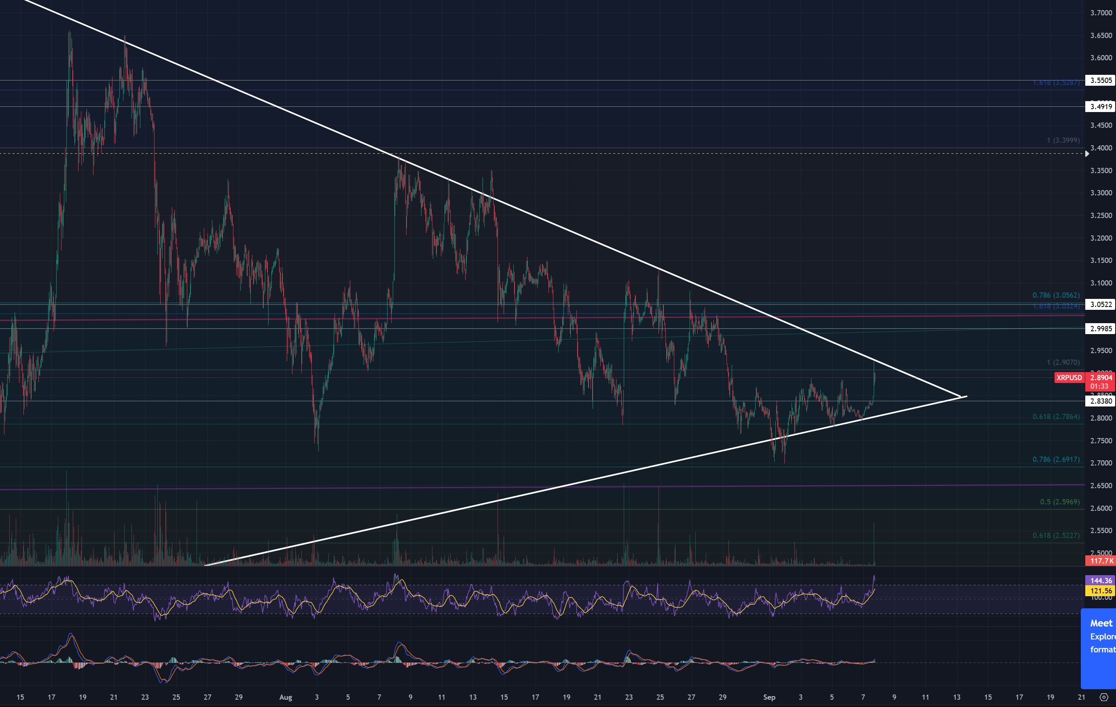Click Fibonacci label 0.786 (3.0562)
Image resolution: width=1116 pixels, height=707 pixels.
pyautogui.click(x=1056, y=295)
